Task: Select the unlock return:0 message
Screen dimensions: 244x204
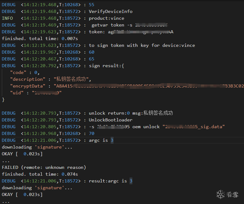Action: (x=131, y=113)
